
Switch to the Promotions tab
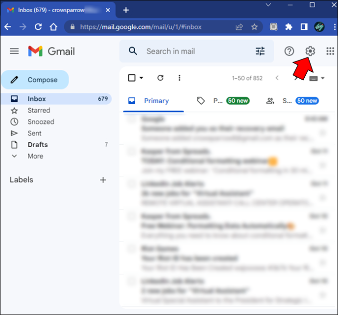coord(223,101)
